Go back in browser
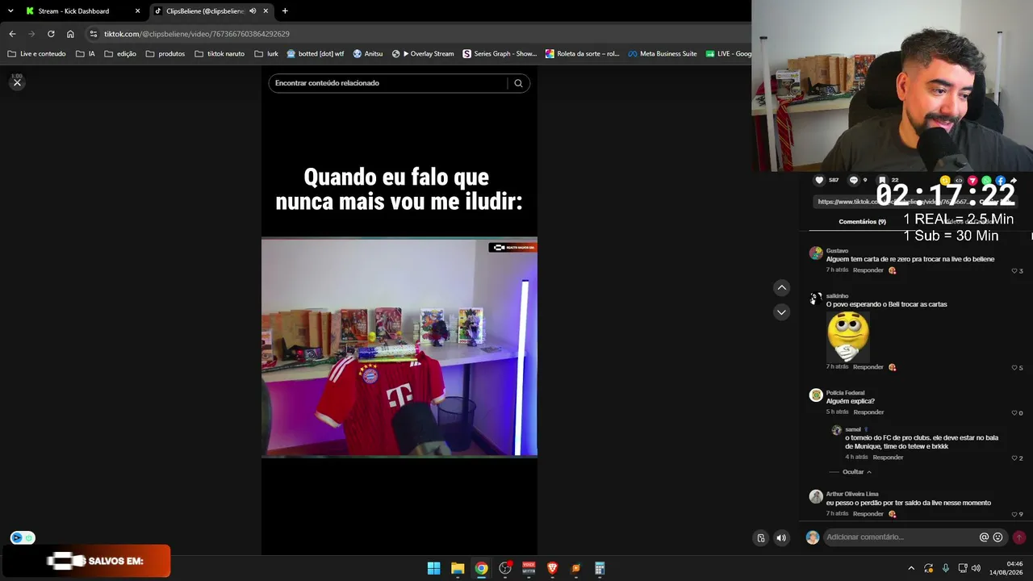This screenshot has width=1033, height=581. tap(12, 34)
